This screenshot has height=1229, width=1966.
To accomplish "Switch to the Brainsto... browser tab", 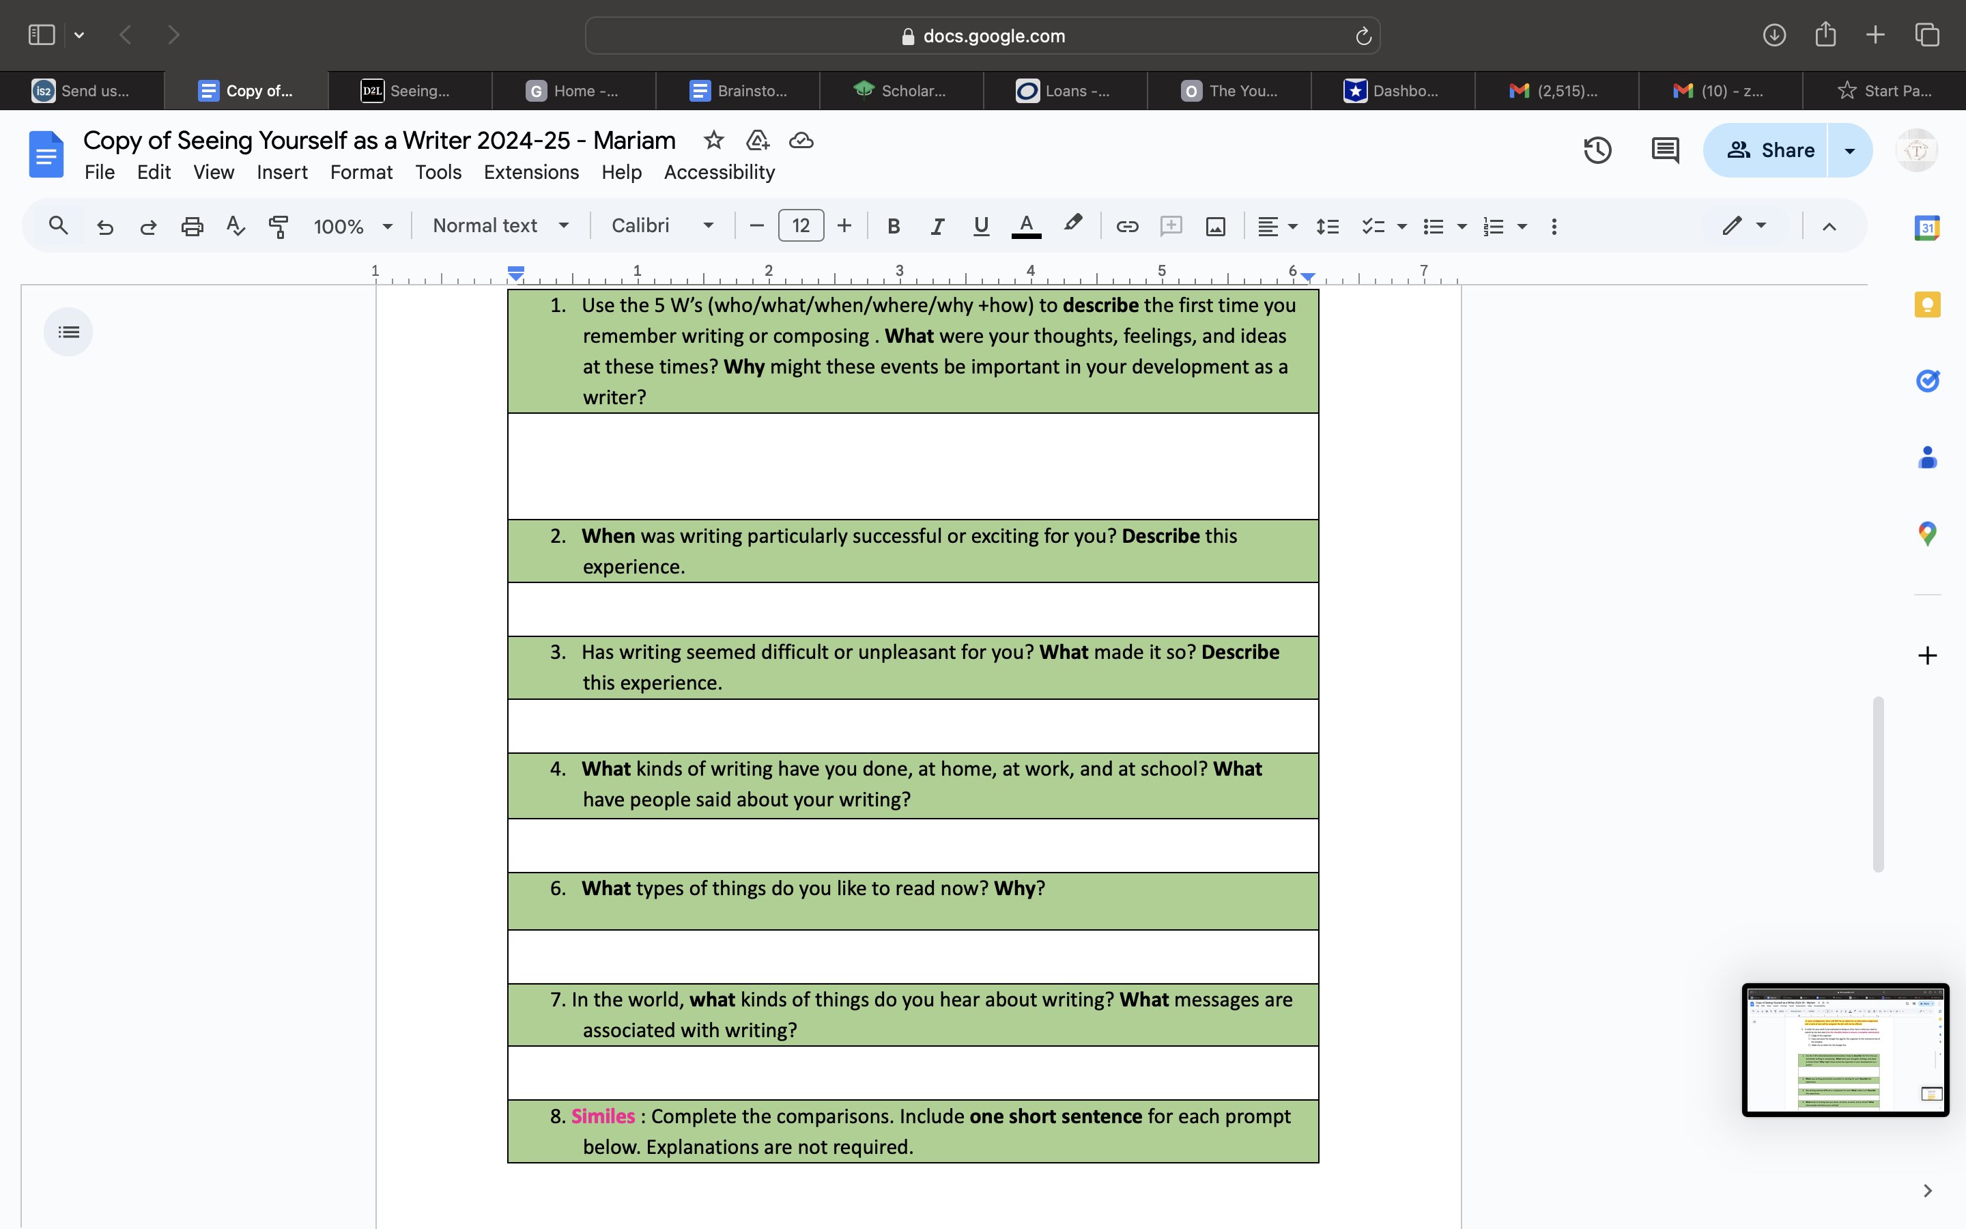I will pos(738,91).
